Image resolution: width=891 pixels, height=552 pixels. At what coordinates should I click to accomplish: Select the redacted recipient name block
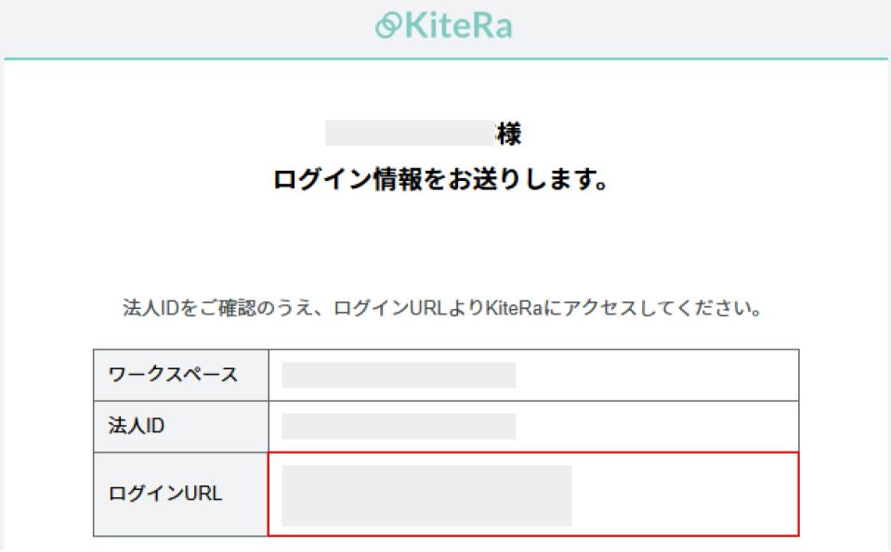coord(410,134)
